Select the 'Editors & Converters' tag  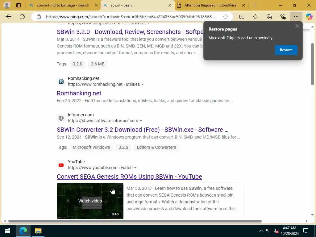coord(156,147)
